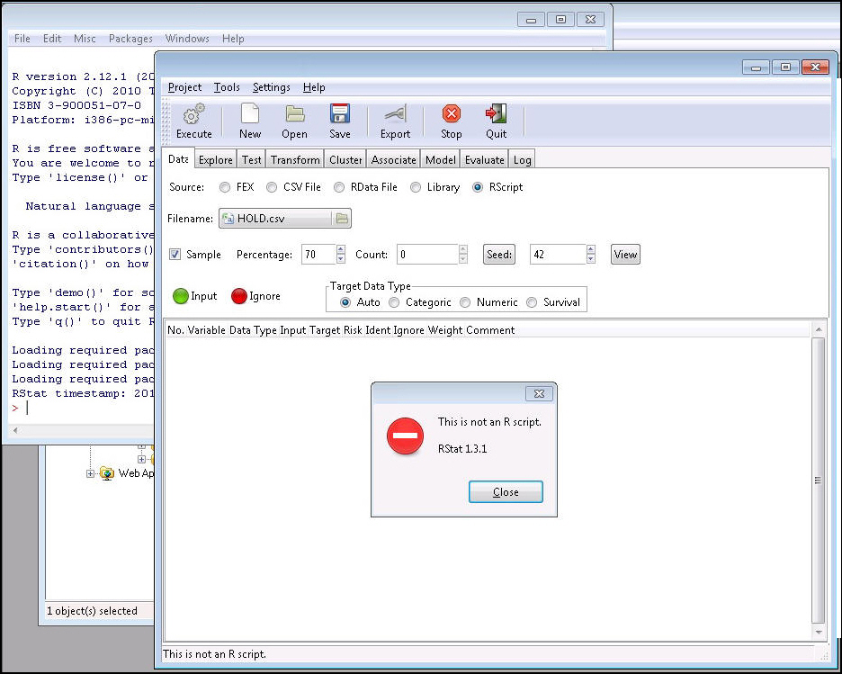Image resolution: width=842 pixels, height=674 pixels.
Task: Open the Project menu
Action: (x=184, y=87)
